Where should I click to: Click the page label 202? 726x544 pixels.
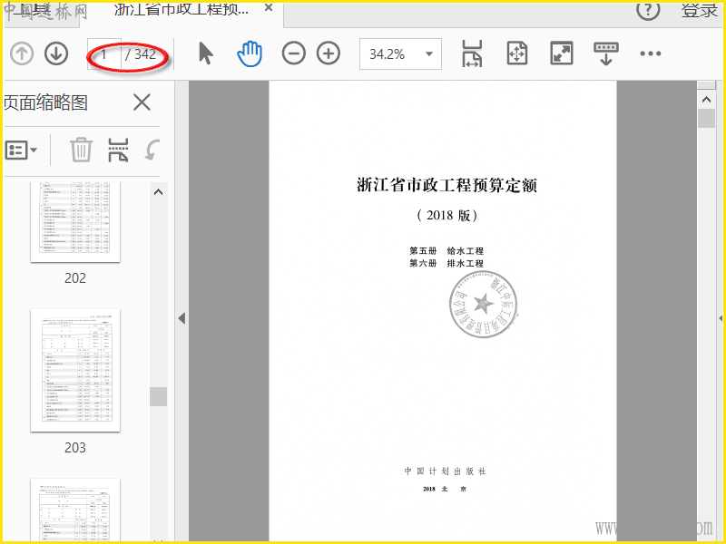(75, 278)
